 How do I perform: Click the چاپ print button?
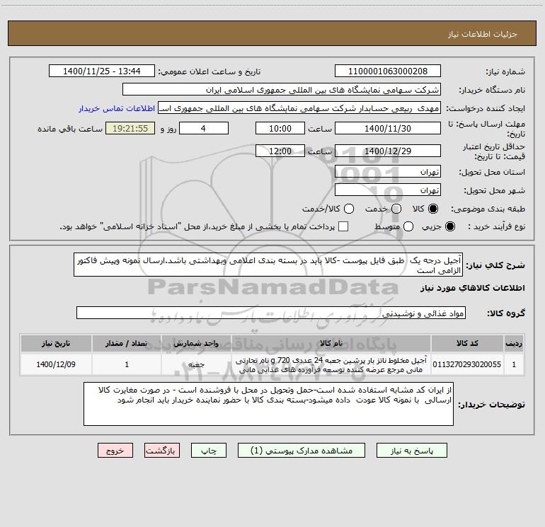(x=209, y=451)
